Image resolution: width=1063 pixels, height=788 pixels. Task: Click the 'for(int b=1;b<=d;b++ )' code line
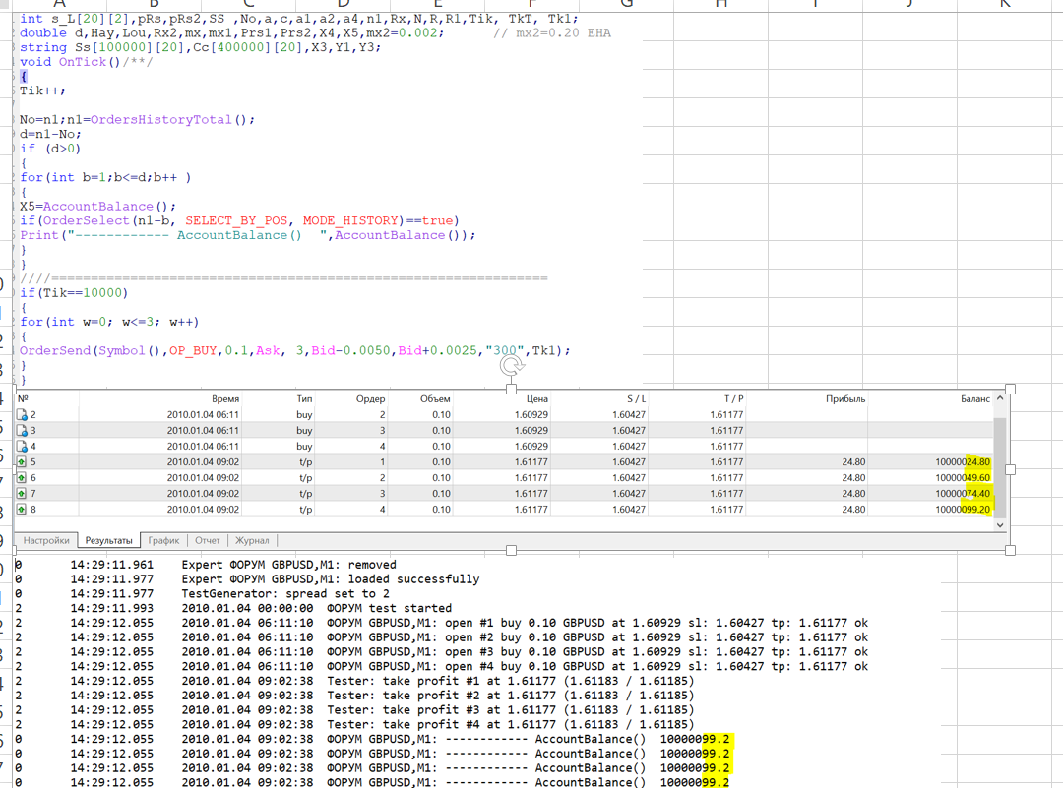coord(105,177)
